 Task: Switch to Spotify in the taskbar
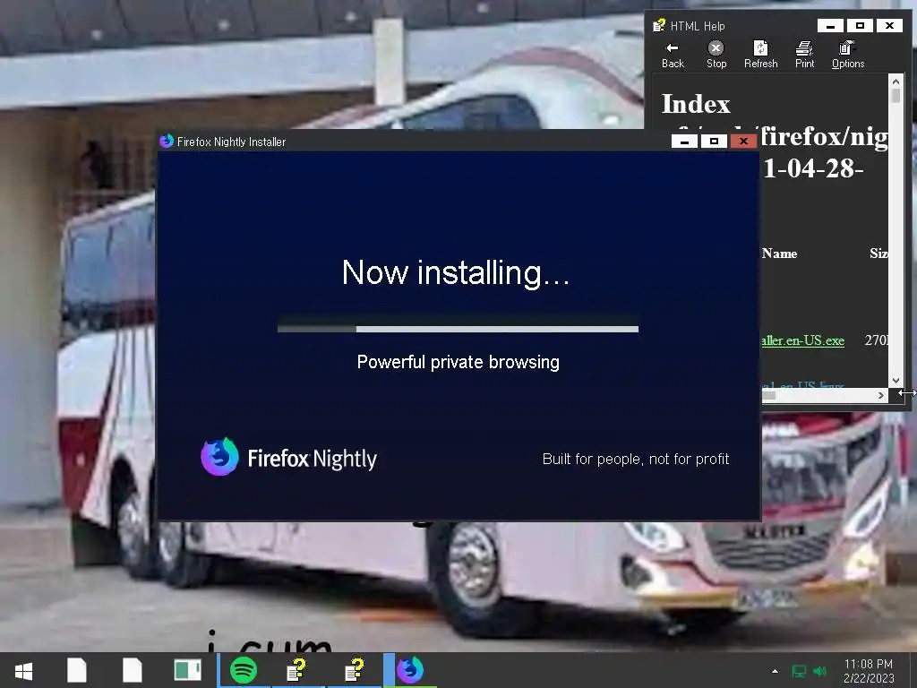pyautogui.click(x=244, y=670)
